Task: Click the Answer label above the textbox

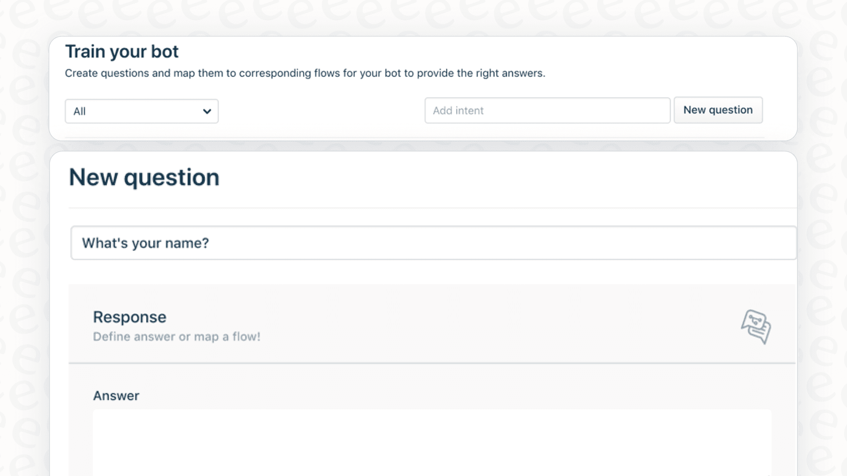Action: click(x=116, y=396)
